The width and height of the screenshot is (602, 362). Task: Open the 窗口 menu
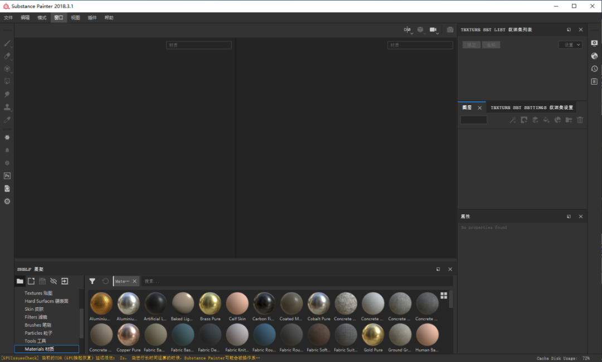pyautogui.click(x=59, y=18)
